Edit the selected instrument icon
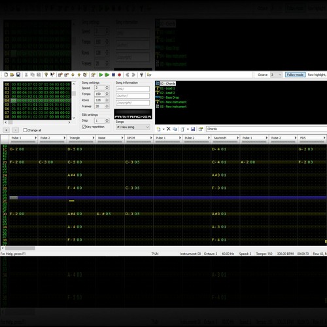This screenshot has width=327, height=327. [201, 129]
